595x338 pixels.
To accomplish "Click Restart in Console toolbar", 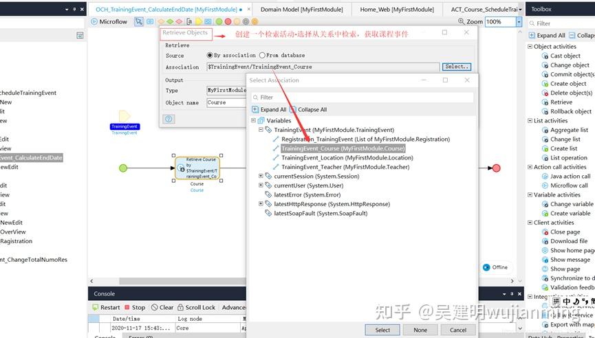I will 106,307.
